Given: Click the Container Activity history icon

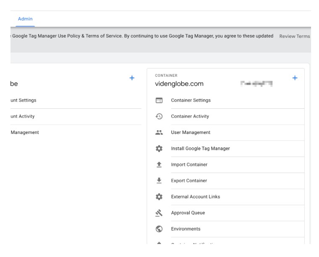Looking at the screenshot, I should 159,116.
